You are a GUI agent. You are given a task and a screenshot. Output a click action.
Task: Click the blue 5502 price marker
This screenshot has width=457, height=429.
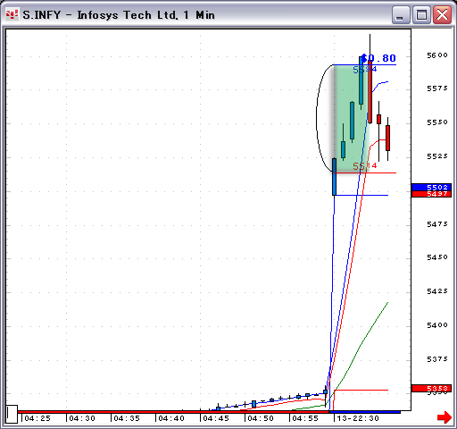click(x=431, y=187)
